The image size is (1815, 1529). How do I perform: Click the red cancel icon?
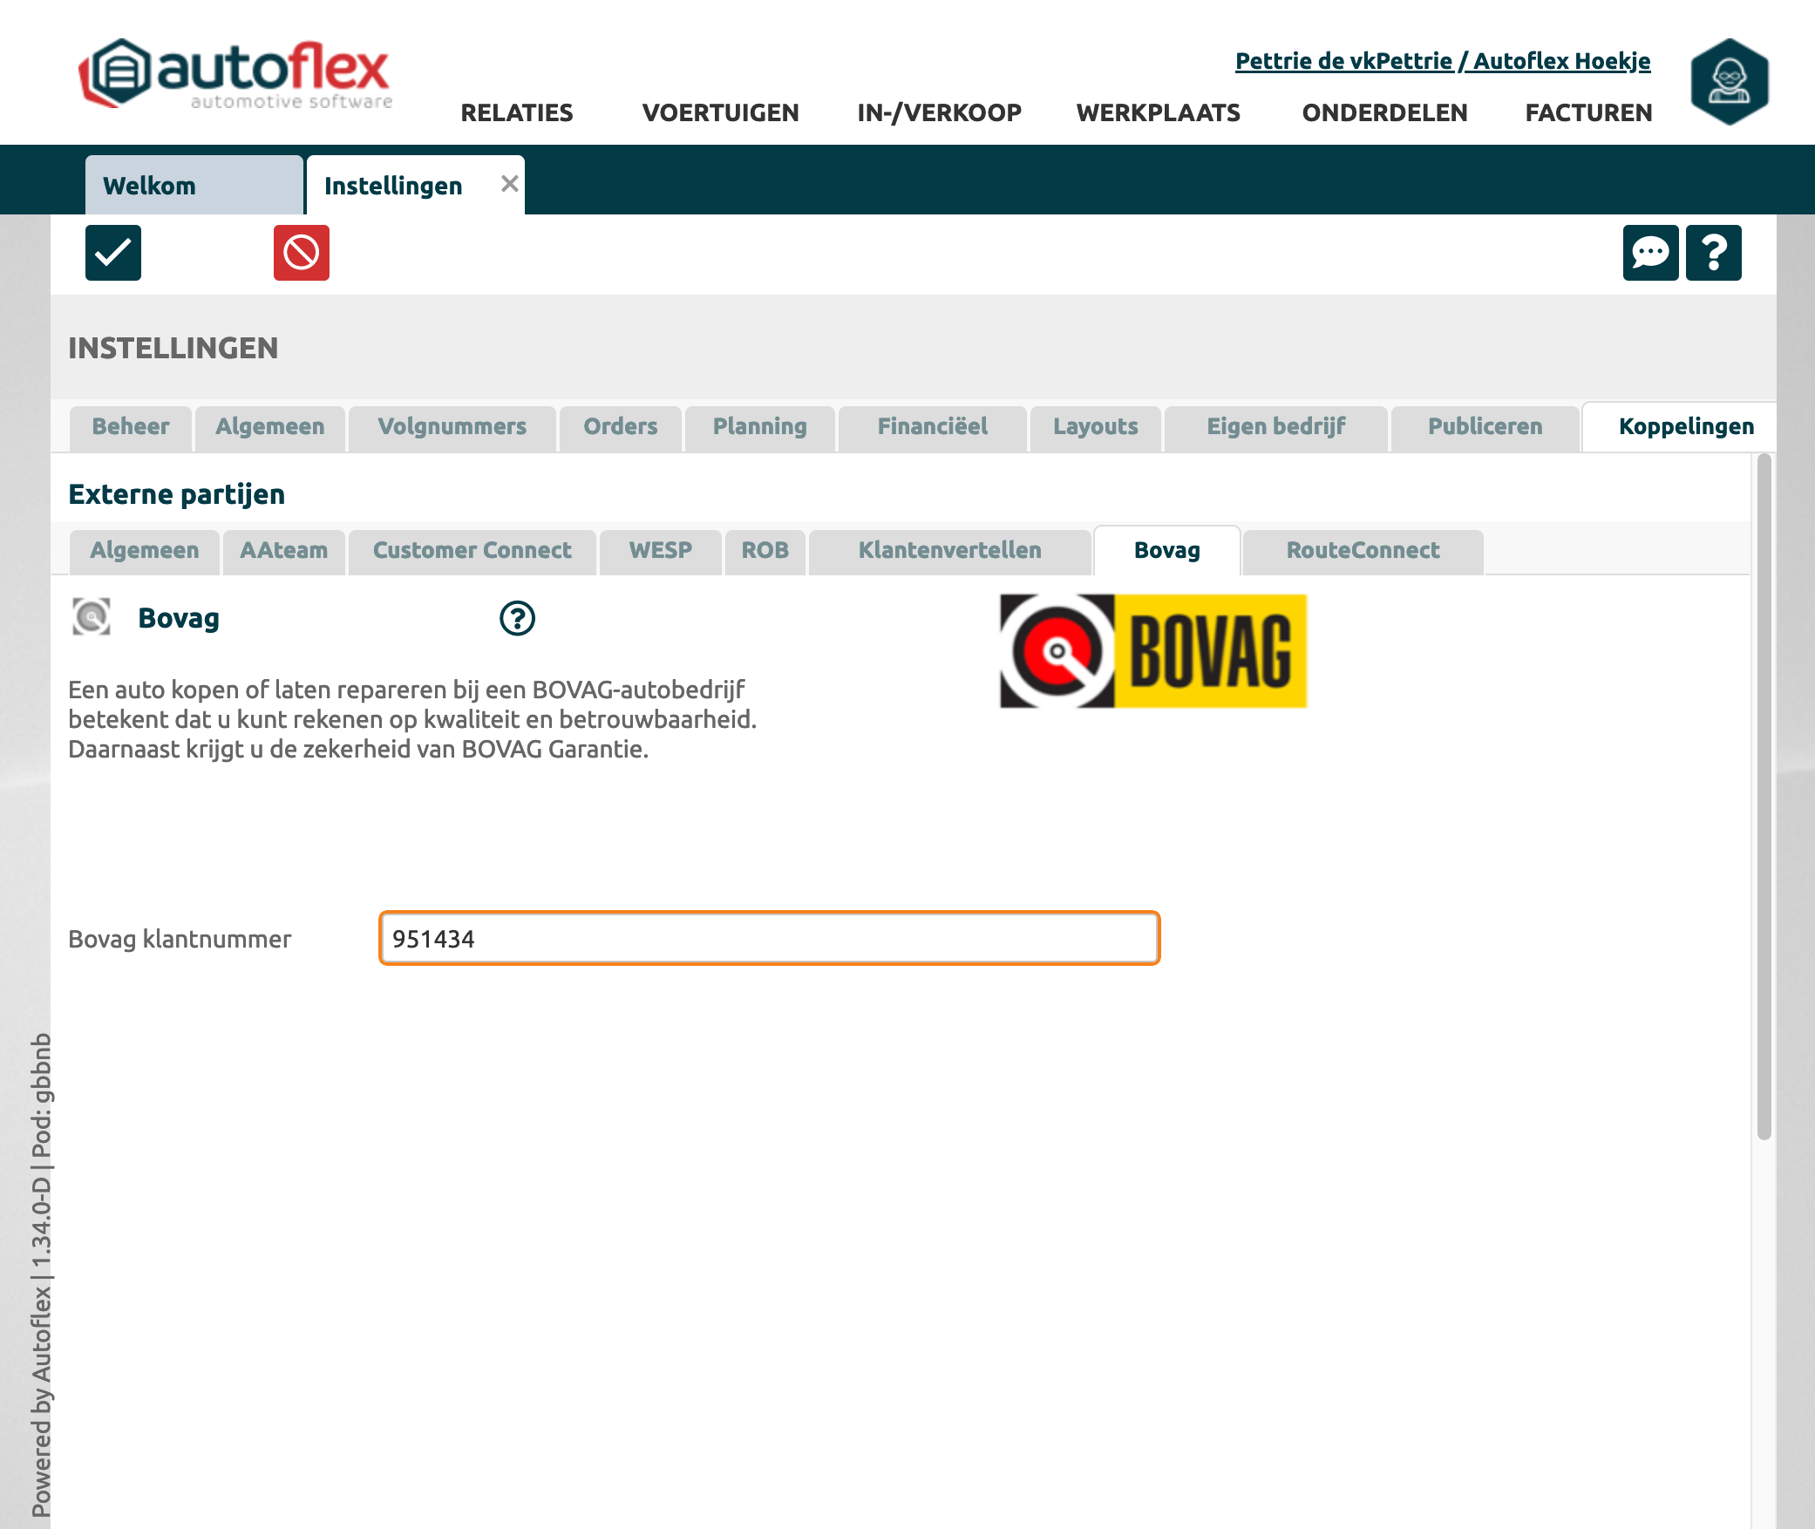[302, 253]
